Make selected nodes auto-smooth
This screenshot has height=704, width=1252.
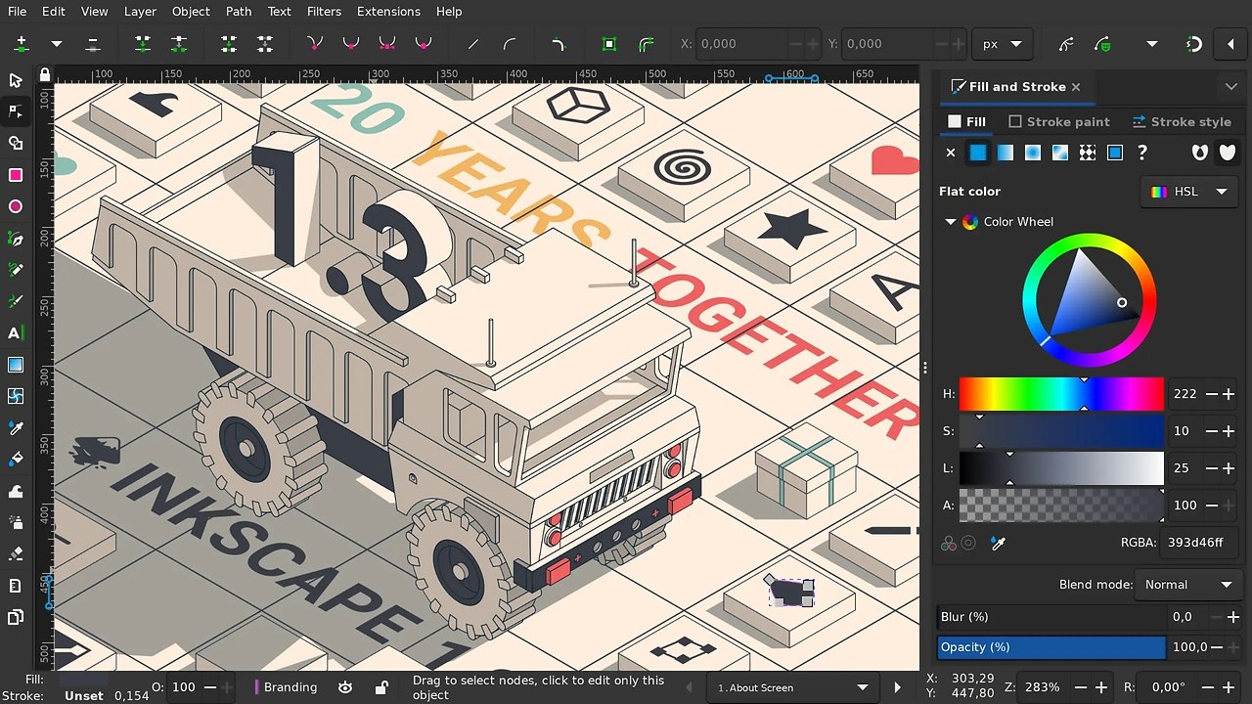pyautogui.click(x=423, y=44)
